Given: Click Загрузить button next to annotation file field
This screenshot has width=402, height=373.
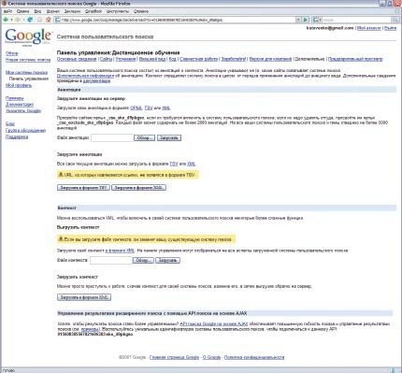Looking at the screenshot, I should (169, 137).
